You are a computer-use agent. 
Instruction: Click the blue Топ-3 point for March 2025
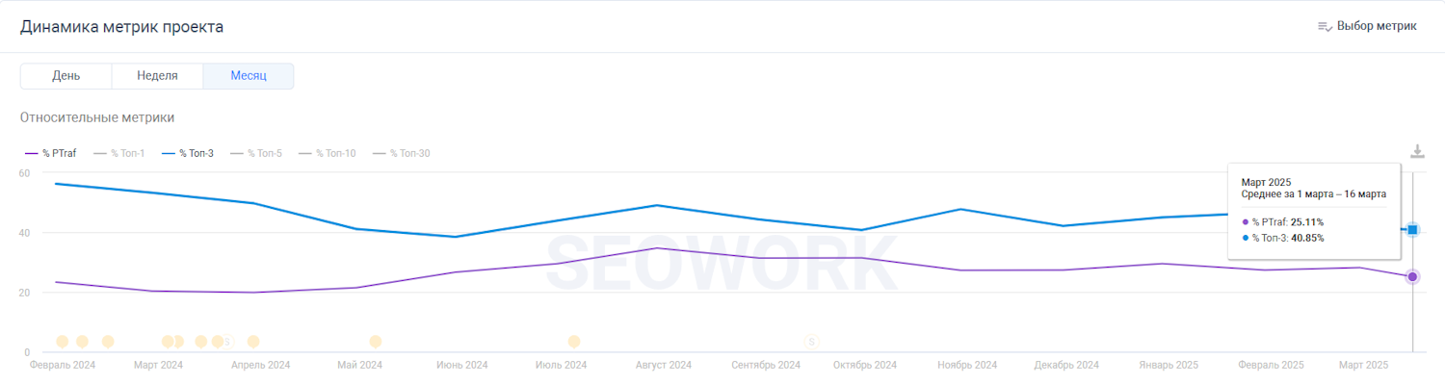click(x=1412, y=230)
